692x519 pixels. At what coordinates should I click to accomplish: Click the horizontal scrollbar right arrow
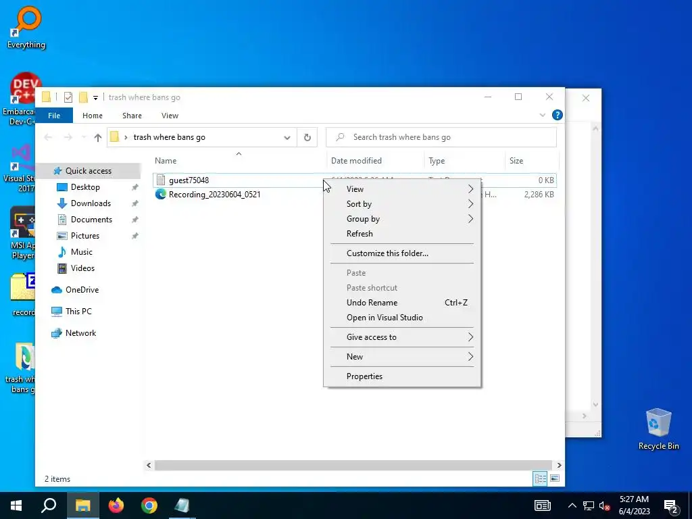tap(559, 465)
